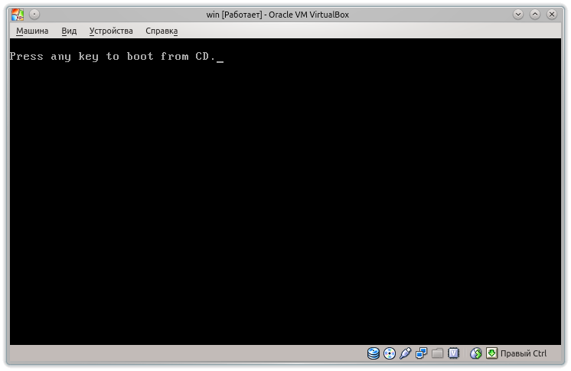Click the window title 'win [Работает] - Oracle VM VirtualBox'
571x371 pixels.
point(278,15)
